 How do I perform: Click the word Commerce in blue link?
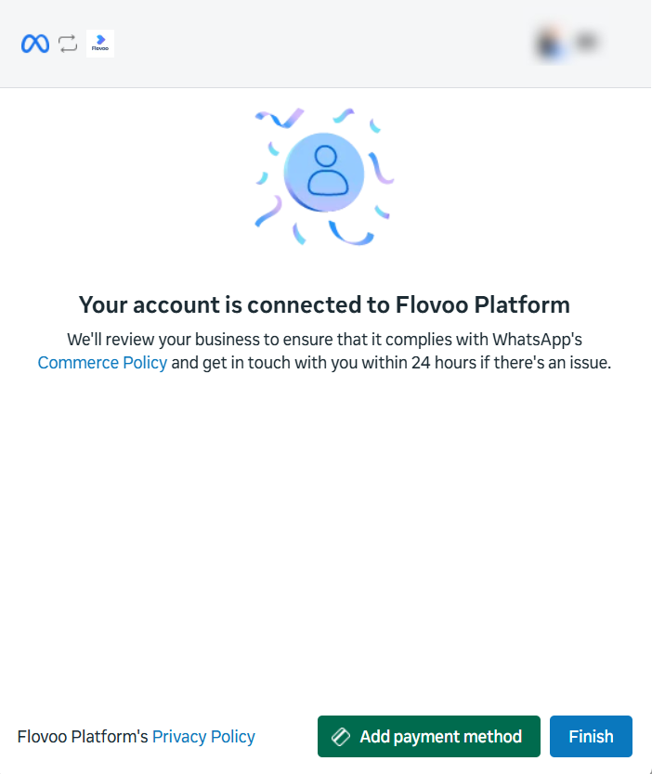point(78,363)
